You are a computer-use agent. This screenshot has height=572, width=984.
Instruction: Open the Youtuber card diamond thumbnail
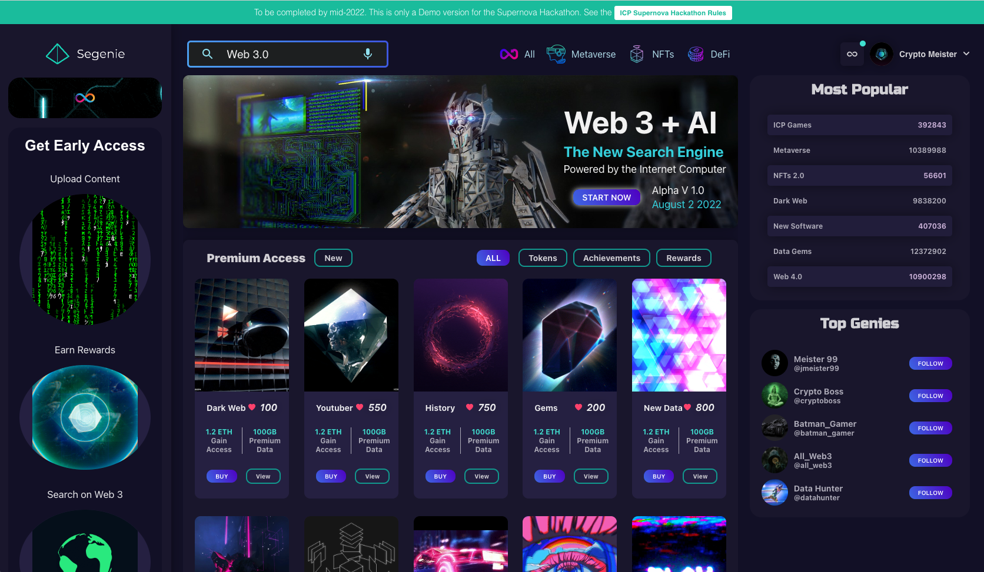(351, 335)
